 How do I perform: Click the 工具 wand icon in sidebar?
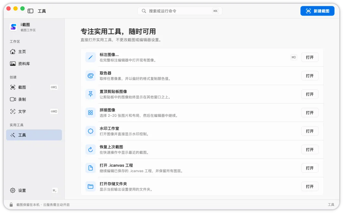coord(13,135)
